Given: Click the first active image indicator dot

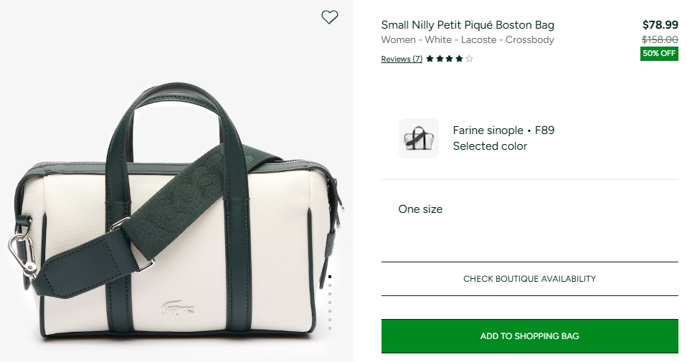Looking at the screenshot, I should (x=330, y=276).
